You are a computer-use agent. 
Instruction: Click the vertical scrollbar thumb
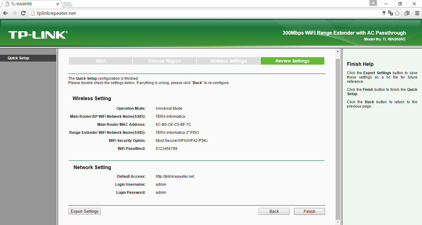pyautogui.click(x=338, y=139)
